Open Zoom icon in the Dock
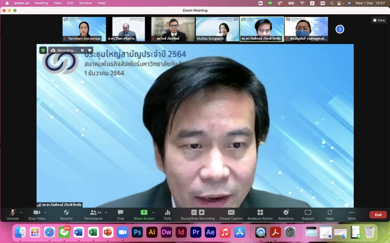Screen dimensions: 390x243 pyautogui.click(x=123, y=232)
